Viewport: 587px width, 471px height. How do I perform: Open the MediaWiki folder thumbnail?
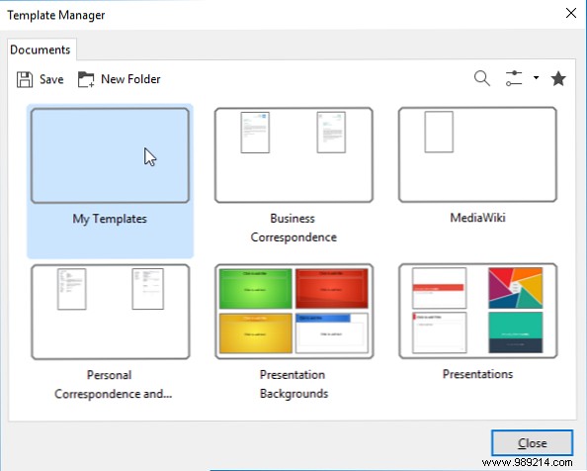coord(477,154)
